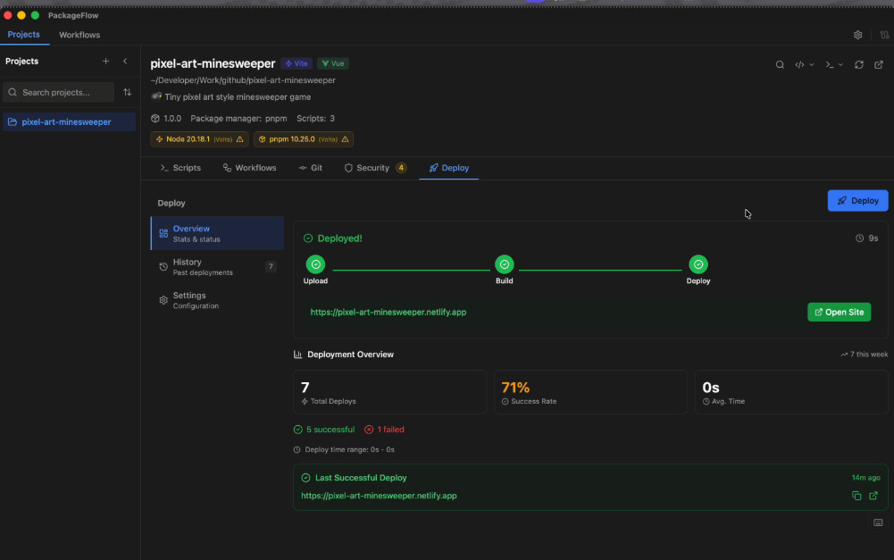Click the green Open Site button

pyautogui.click(x=839, y=312)
